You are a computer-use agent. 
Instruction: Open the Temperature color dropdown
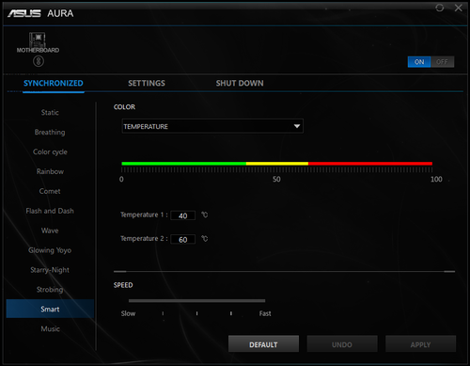212,126
